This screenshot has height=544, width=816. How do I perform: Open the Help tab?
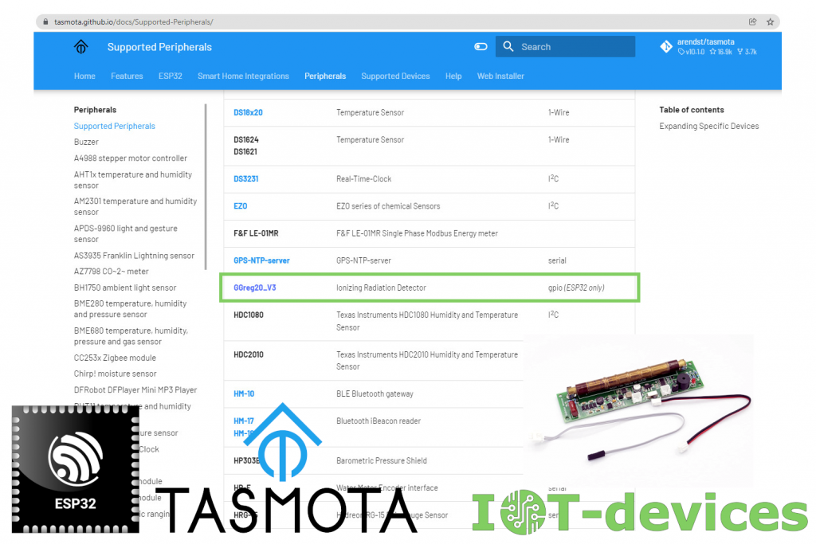click(x=453, y=76)
